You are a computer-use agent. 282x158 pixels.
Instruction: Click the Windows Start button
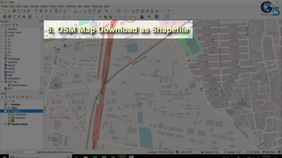click(x=4, y=157)
